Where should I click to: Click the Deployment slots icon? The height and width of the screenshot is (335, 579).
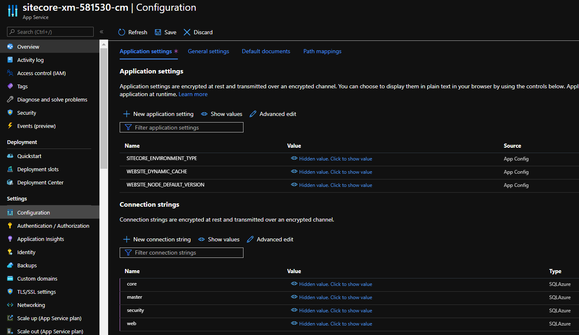coord(10,169)
